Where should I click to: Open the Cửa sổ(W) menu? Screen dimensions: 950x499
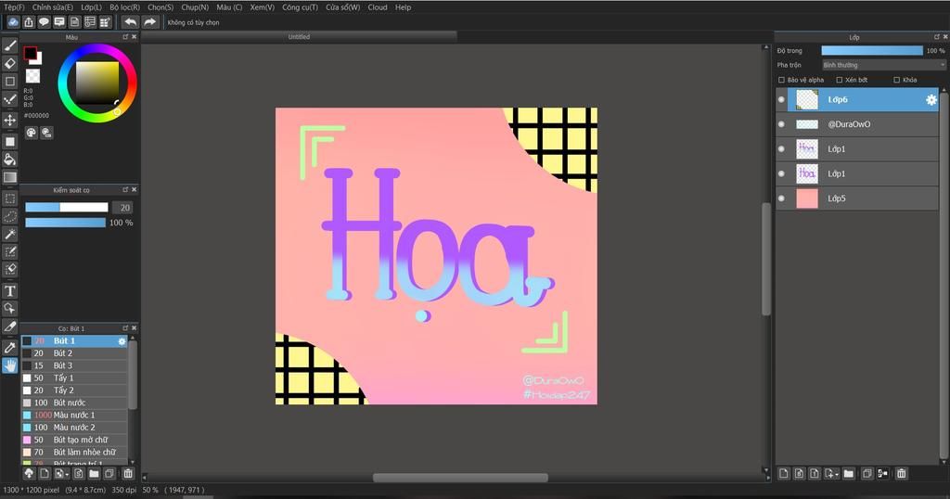coord(343,7)
